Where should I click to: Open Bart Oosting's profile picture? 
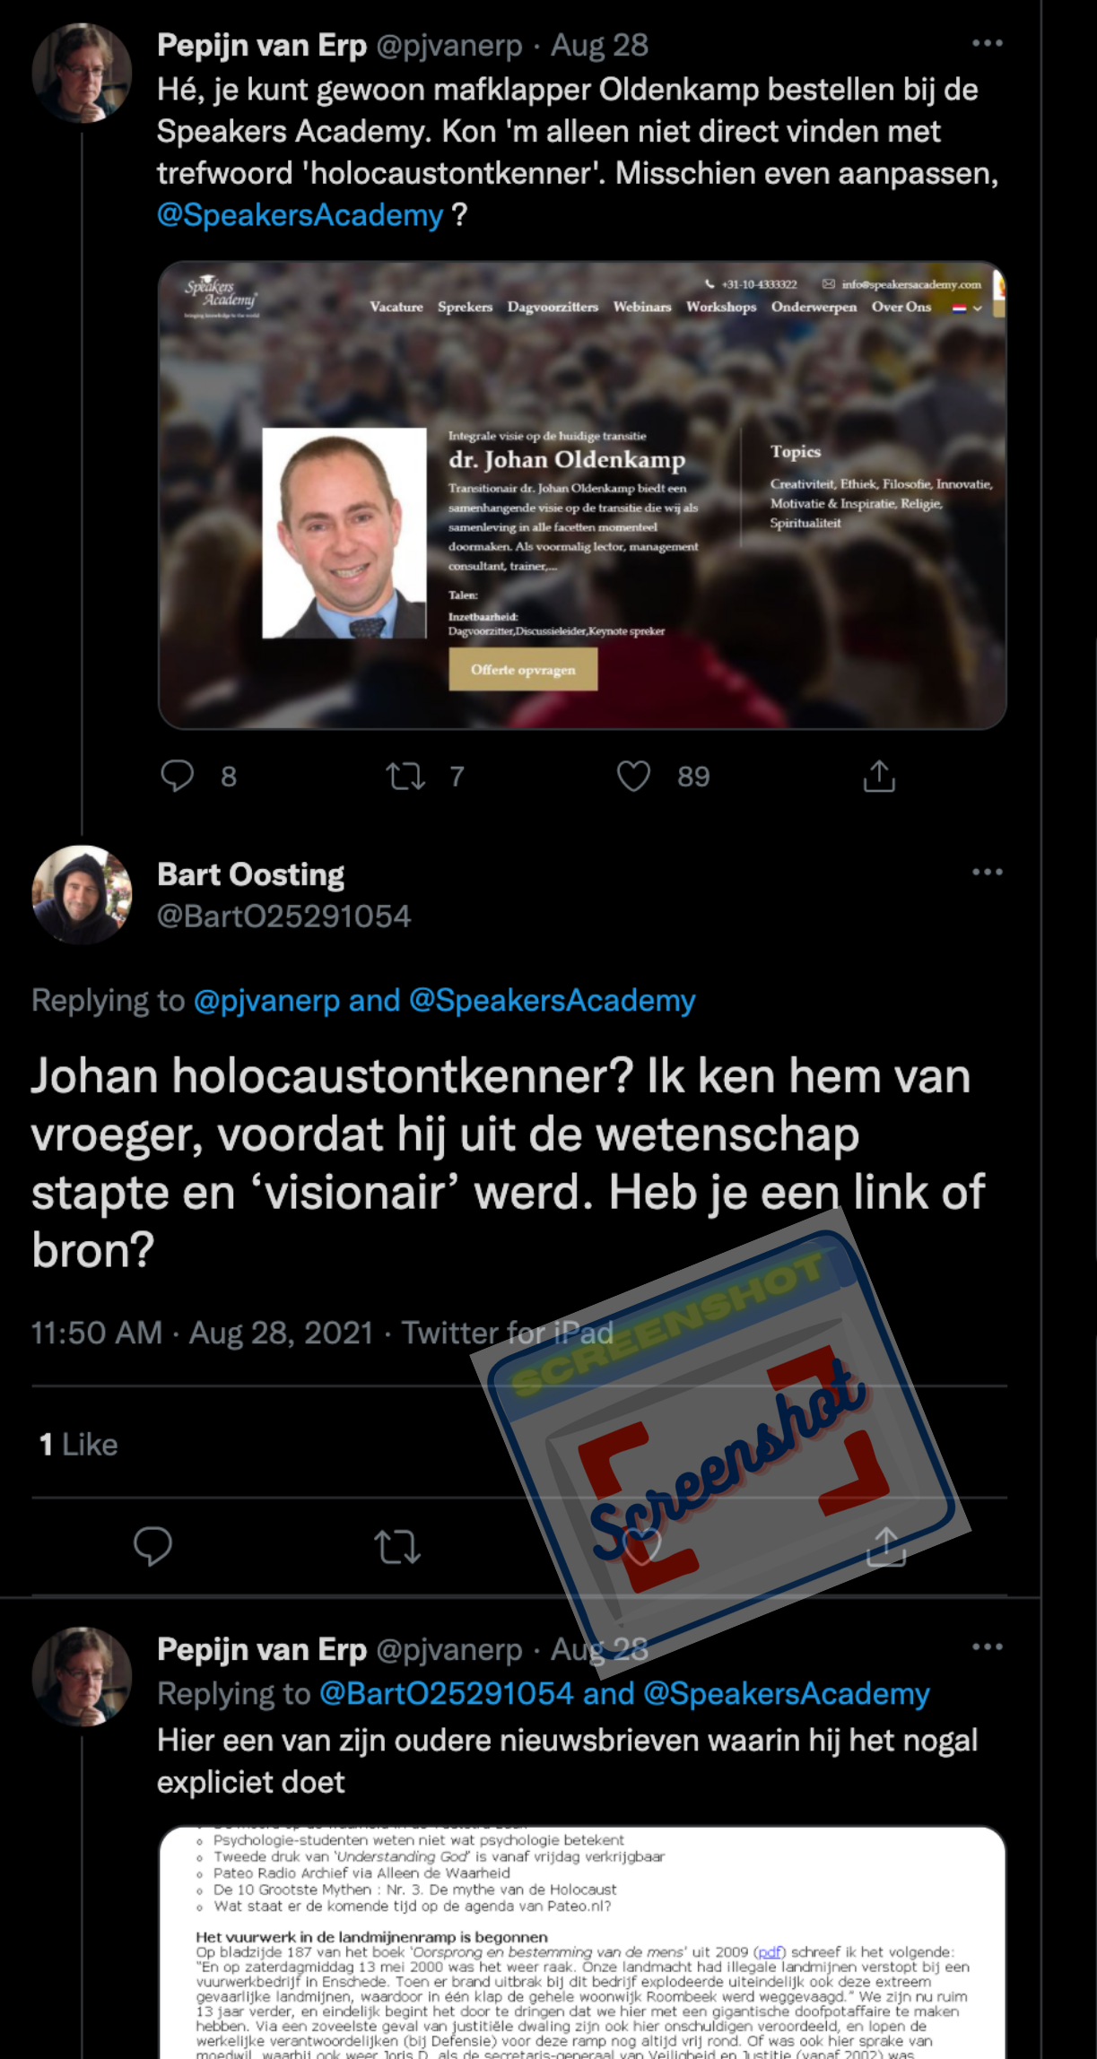point(82,894)
